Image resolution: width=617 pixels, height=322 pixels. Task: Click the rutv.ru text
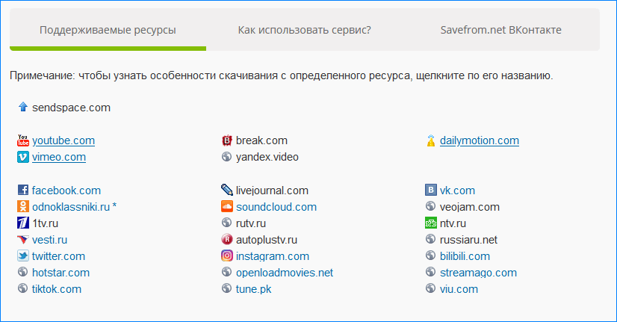(x=251, y=223)
